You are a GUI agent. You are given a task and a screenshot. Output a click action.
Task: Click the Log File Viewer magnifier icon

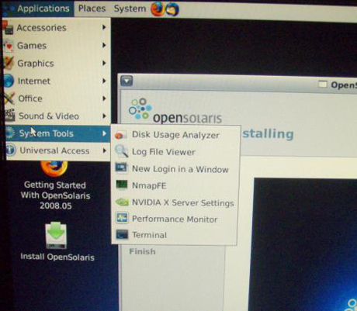pos(121,151)
